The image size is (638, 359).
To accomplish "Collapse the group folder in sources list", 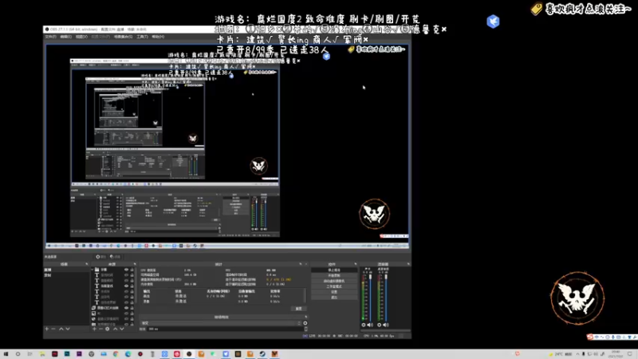I will pos(93,270).
